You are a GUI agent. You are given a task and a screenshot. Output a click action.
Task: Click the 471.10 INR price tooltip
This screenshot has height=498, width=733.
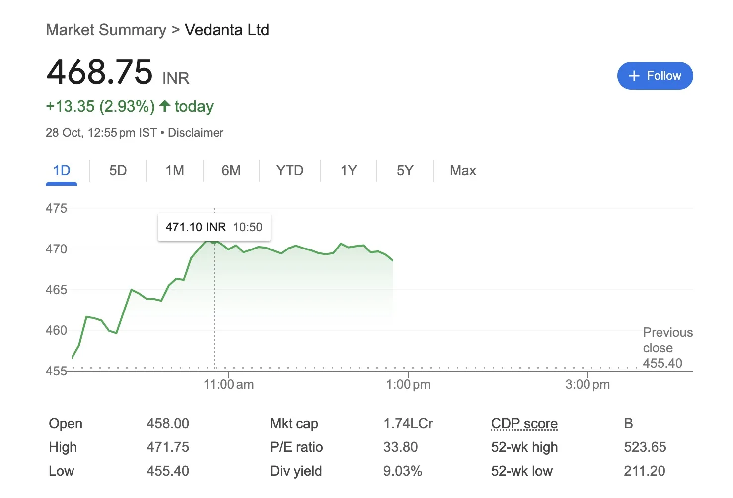point(214,227)
